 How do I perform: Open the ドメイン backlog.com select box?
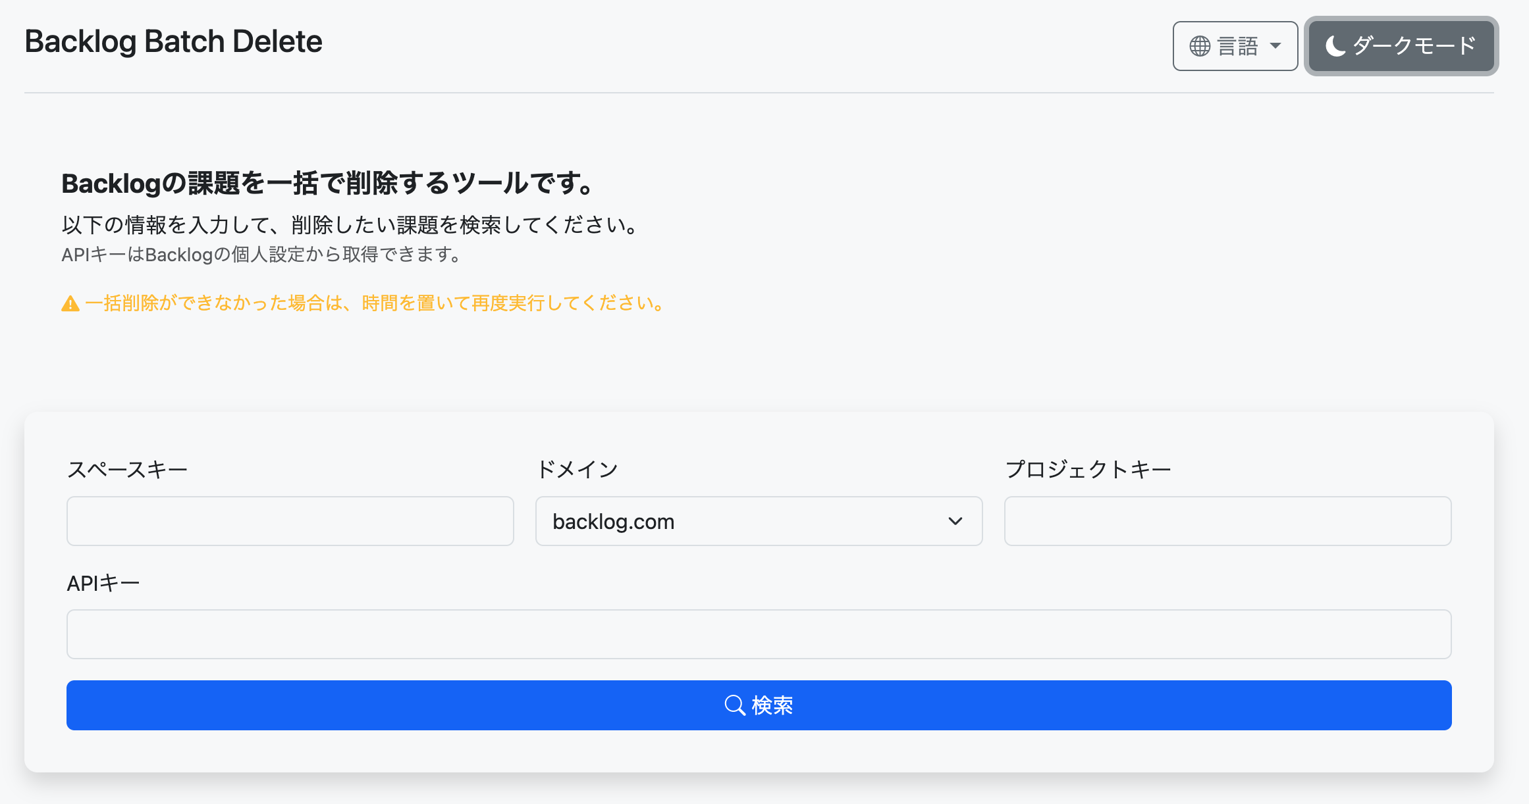pos(759,521)
